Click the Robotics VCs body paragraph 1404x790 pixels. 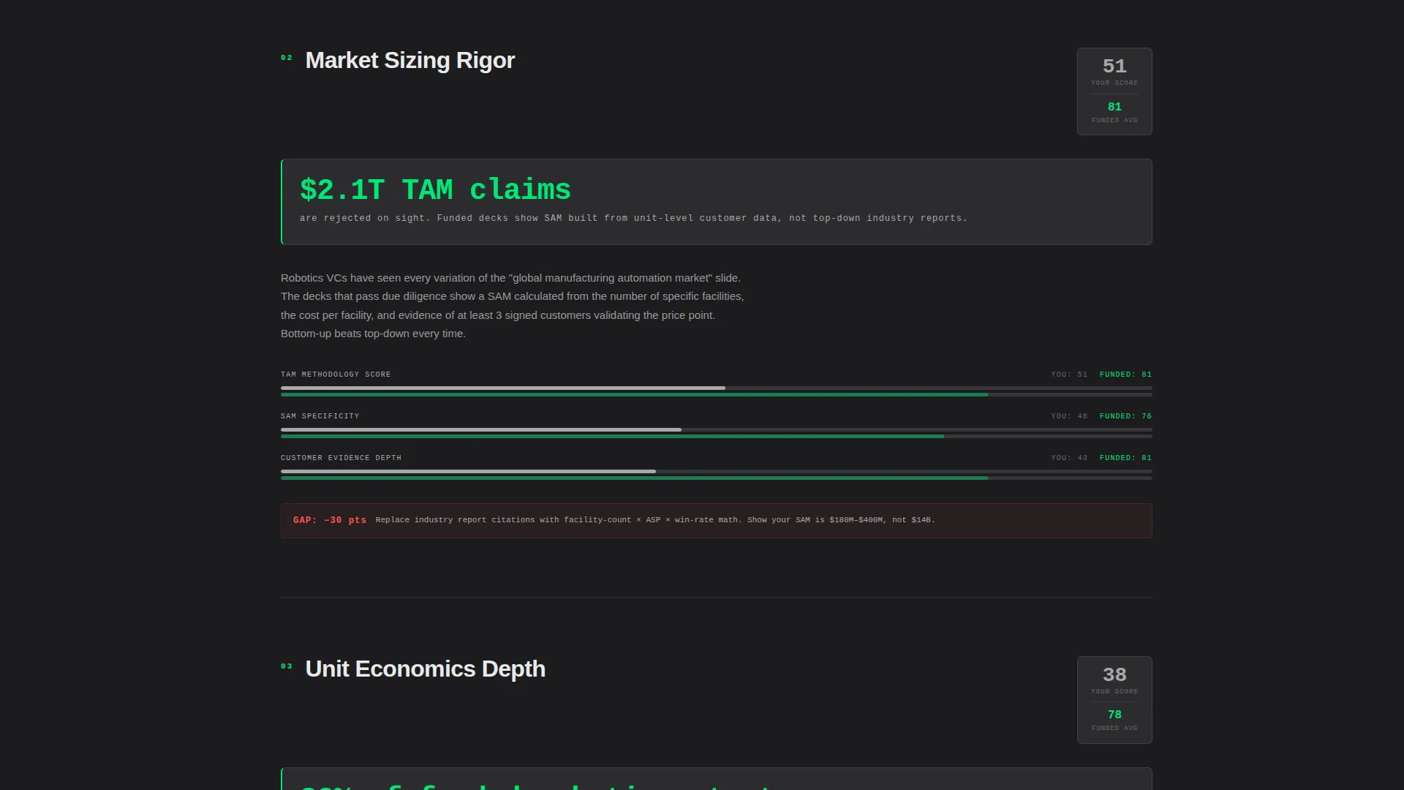coord(513,306)
